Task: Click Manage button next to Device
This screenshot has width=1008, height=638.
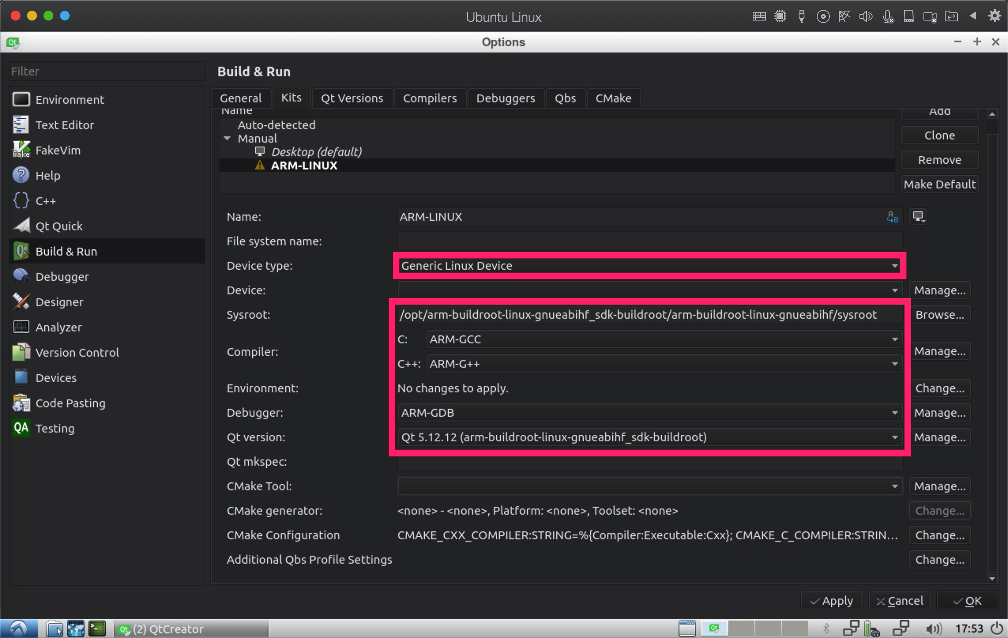Action: (940, 290)
